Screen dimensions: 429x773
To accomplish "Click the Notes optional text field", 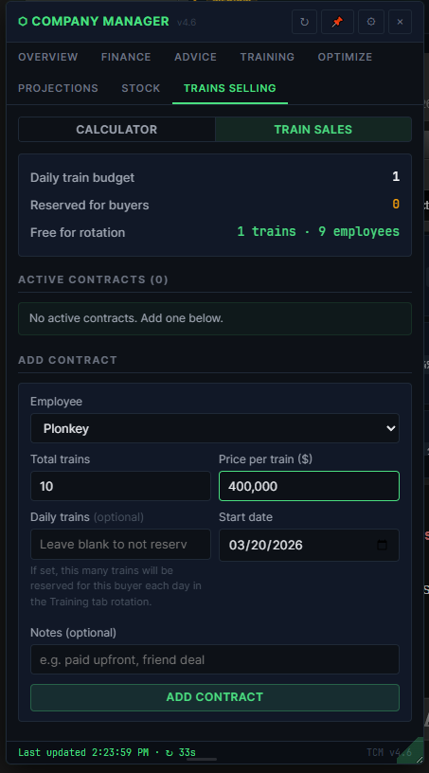I will point(214,659).
